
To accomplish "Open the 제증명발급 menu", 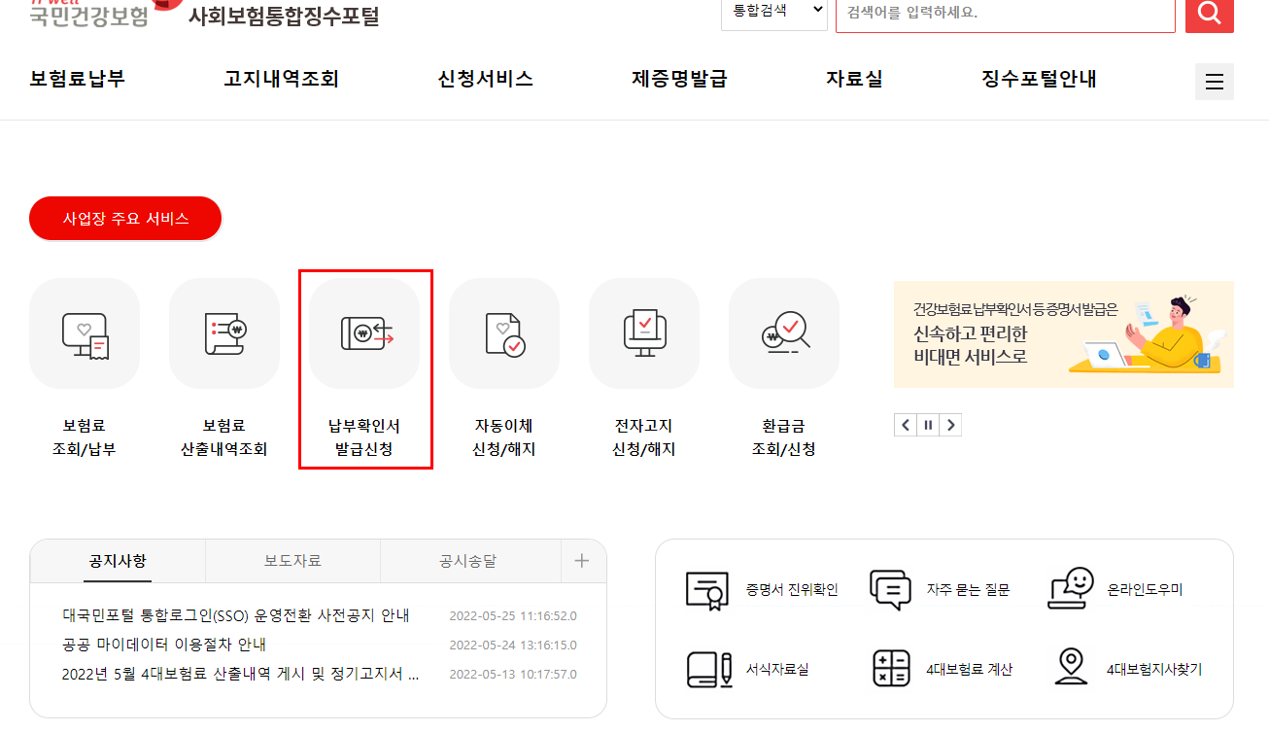I will point(679,80).
